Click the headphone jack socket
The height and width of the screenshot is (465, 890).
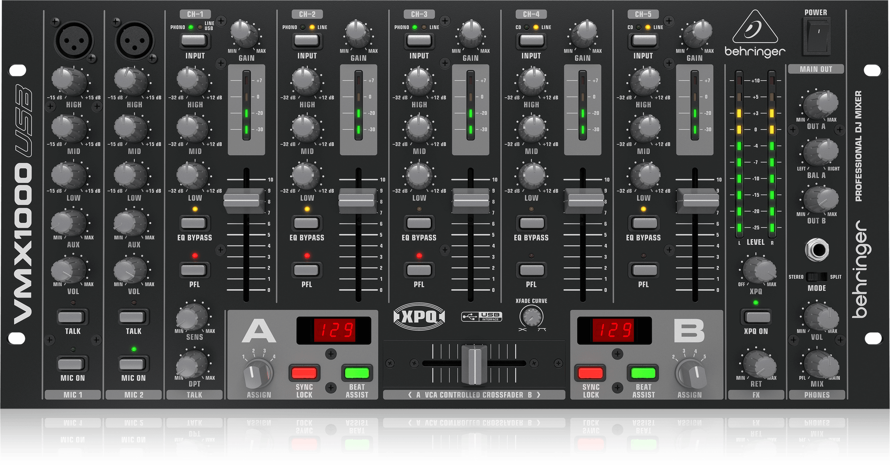817,250
